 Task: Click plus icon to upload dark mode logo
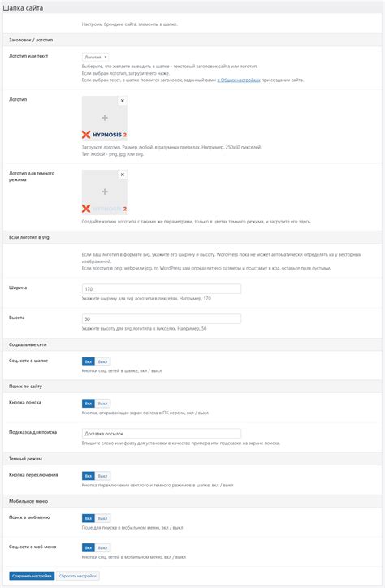105,192
